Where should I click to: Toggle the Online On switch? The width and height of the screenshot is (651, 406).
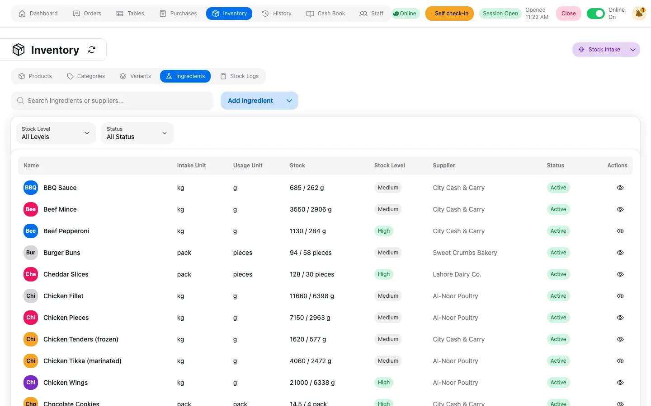(x=595, y=14)
